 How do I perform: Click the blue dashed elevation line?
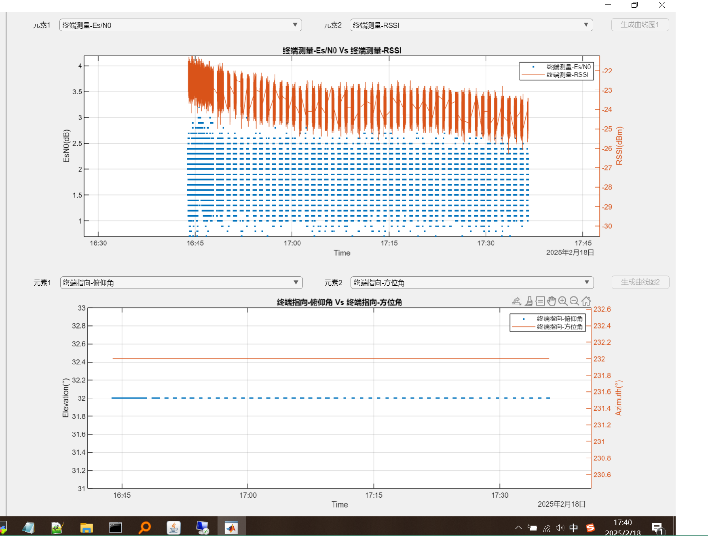point(331,398)
